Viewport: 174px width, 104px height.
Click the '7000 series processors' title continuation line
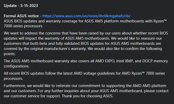pos(23,26)
